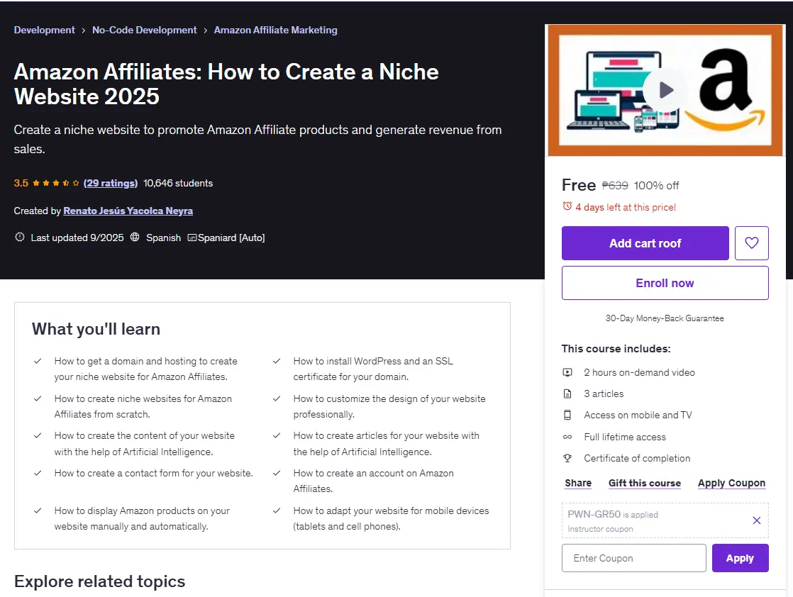Click the articles document icon
This screenshot has height=597, width=793.
[x=567, y=394]
